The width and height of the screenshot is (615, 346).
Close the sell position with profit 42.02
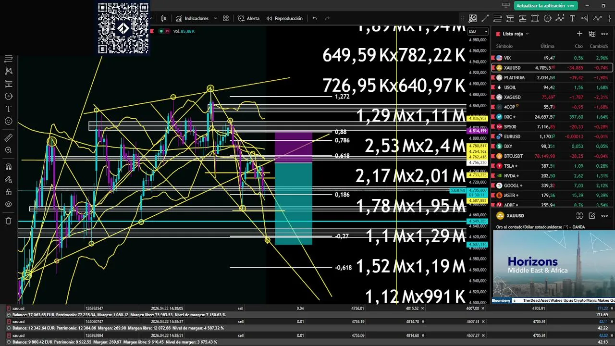(611, 335)
